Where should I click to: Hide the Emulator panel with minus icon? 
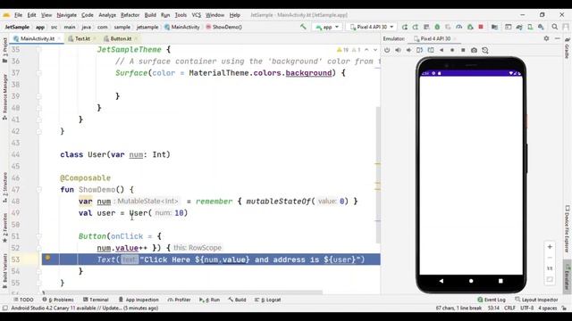coord(557,38)
